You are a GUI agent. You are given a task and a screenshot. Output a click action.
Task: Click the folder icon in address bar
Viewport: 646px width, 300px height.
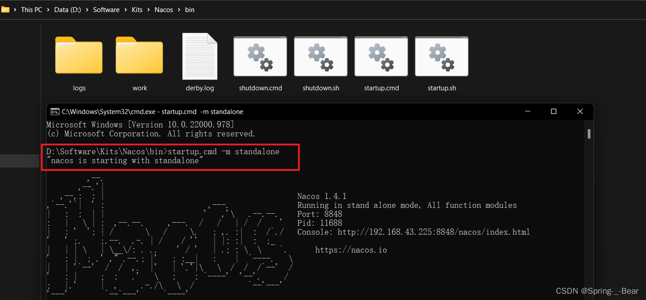click(5, 9)
